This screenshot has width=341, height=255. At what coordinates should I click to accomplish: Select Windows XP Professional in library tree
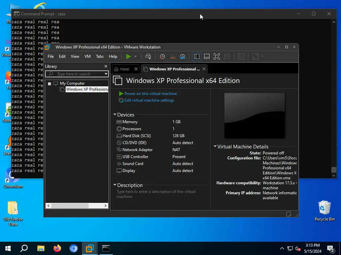(x=87, y=89)
